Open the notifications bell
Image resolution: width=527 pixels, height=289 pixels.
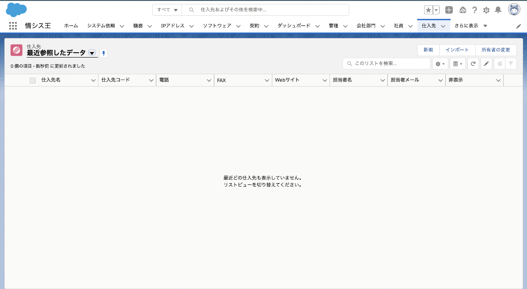click(498, 10)
